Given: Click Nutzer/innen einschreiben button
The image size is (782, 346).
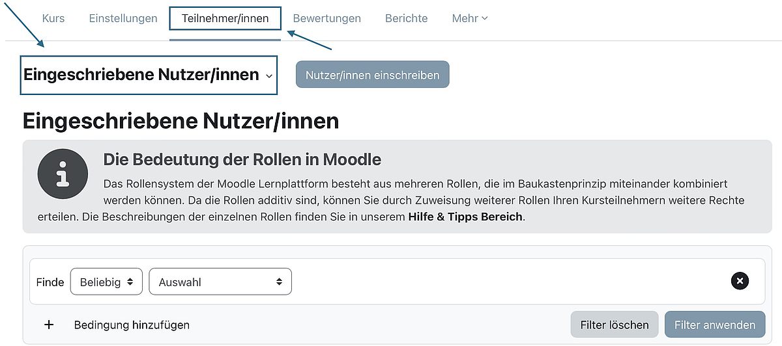Looking at the screenshot, I should [372, 75].
